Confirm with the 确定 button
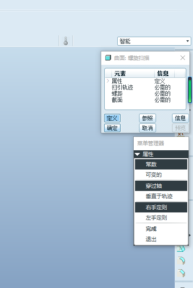This screenshot has width=193, height=288. pos(112,128)
